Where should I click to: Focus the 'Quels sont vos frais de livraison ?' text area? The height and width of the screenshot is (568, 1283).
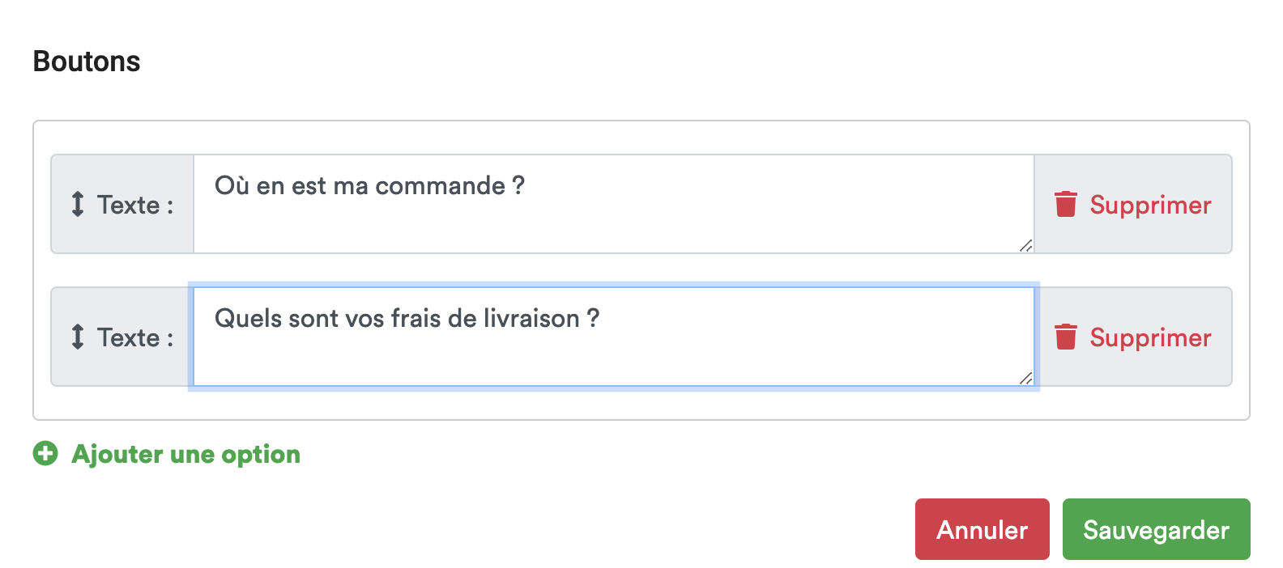click(x=614, y=337)
